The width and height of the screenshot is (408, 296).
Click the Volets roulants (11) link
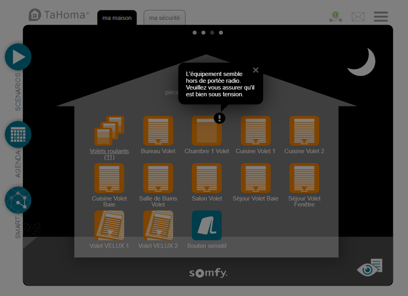coord(109,154)
